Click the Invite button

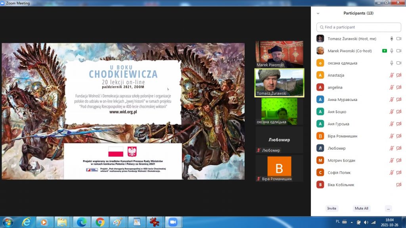tap(332, 208)
